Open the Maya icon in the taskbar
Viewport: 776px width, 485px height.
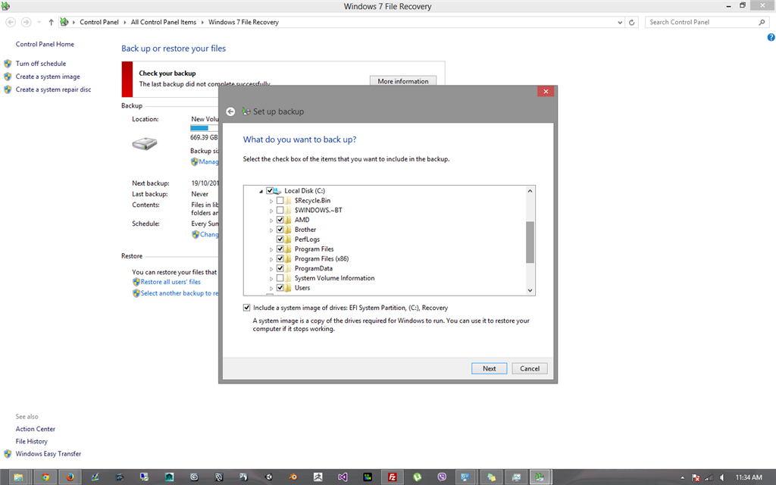(169, 477)
